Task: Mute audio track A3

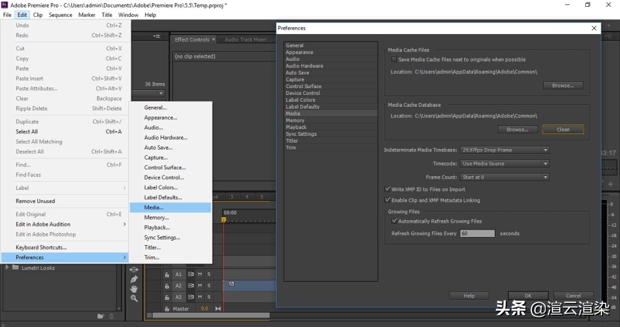Action: click(200, 297)
